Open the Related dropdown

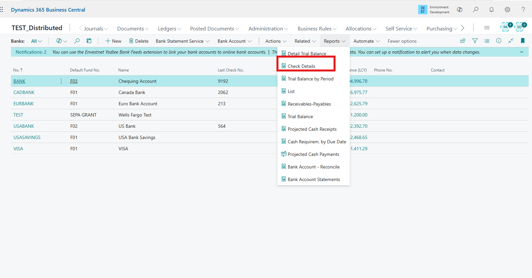pos(305,41)
